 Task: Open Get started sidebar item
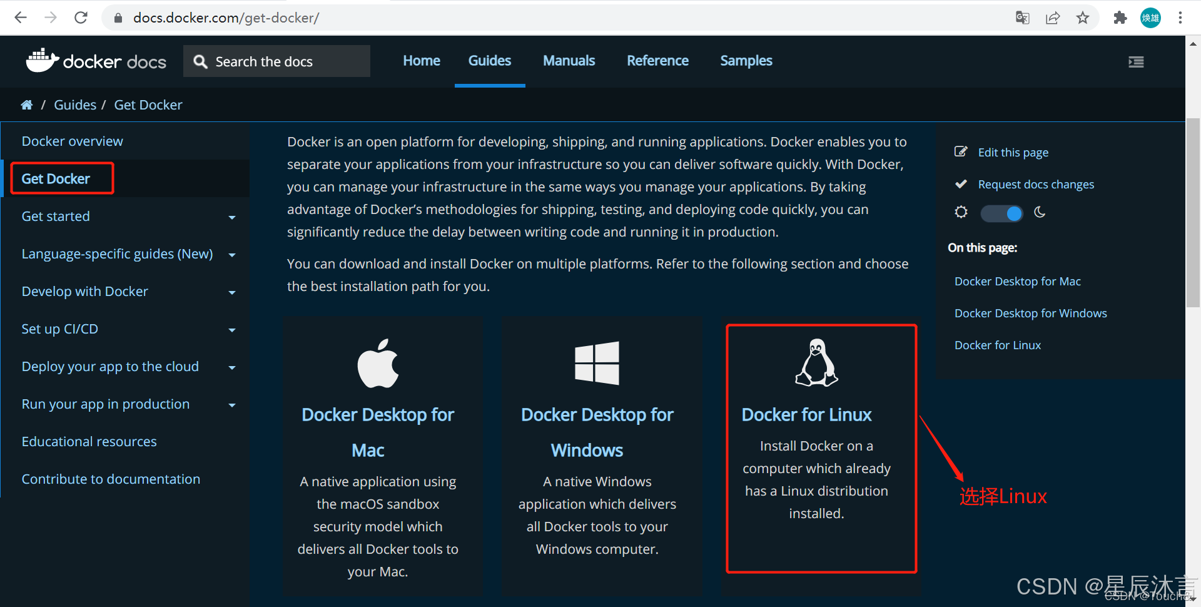pos(56,216)
